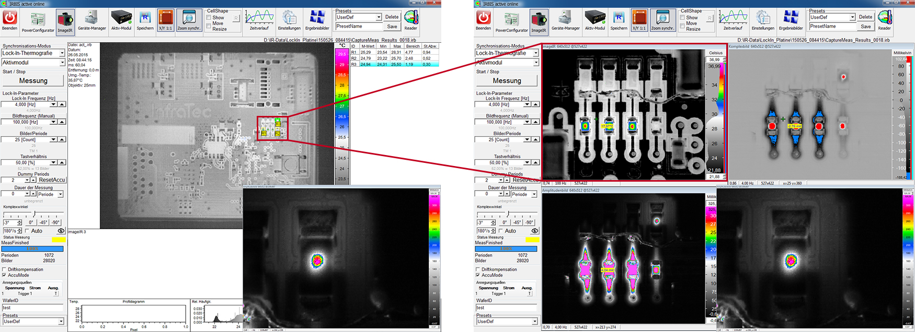Open PowerConfigurator in the left window toolbar
915x332 pixels.
click(x=38, y=20)
